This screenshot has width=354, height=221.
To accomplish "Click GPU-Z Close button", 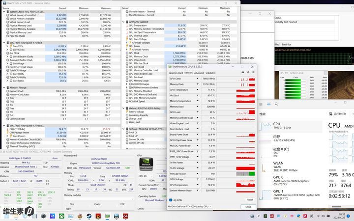I will click(248, 207).
